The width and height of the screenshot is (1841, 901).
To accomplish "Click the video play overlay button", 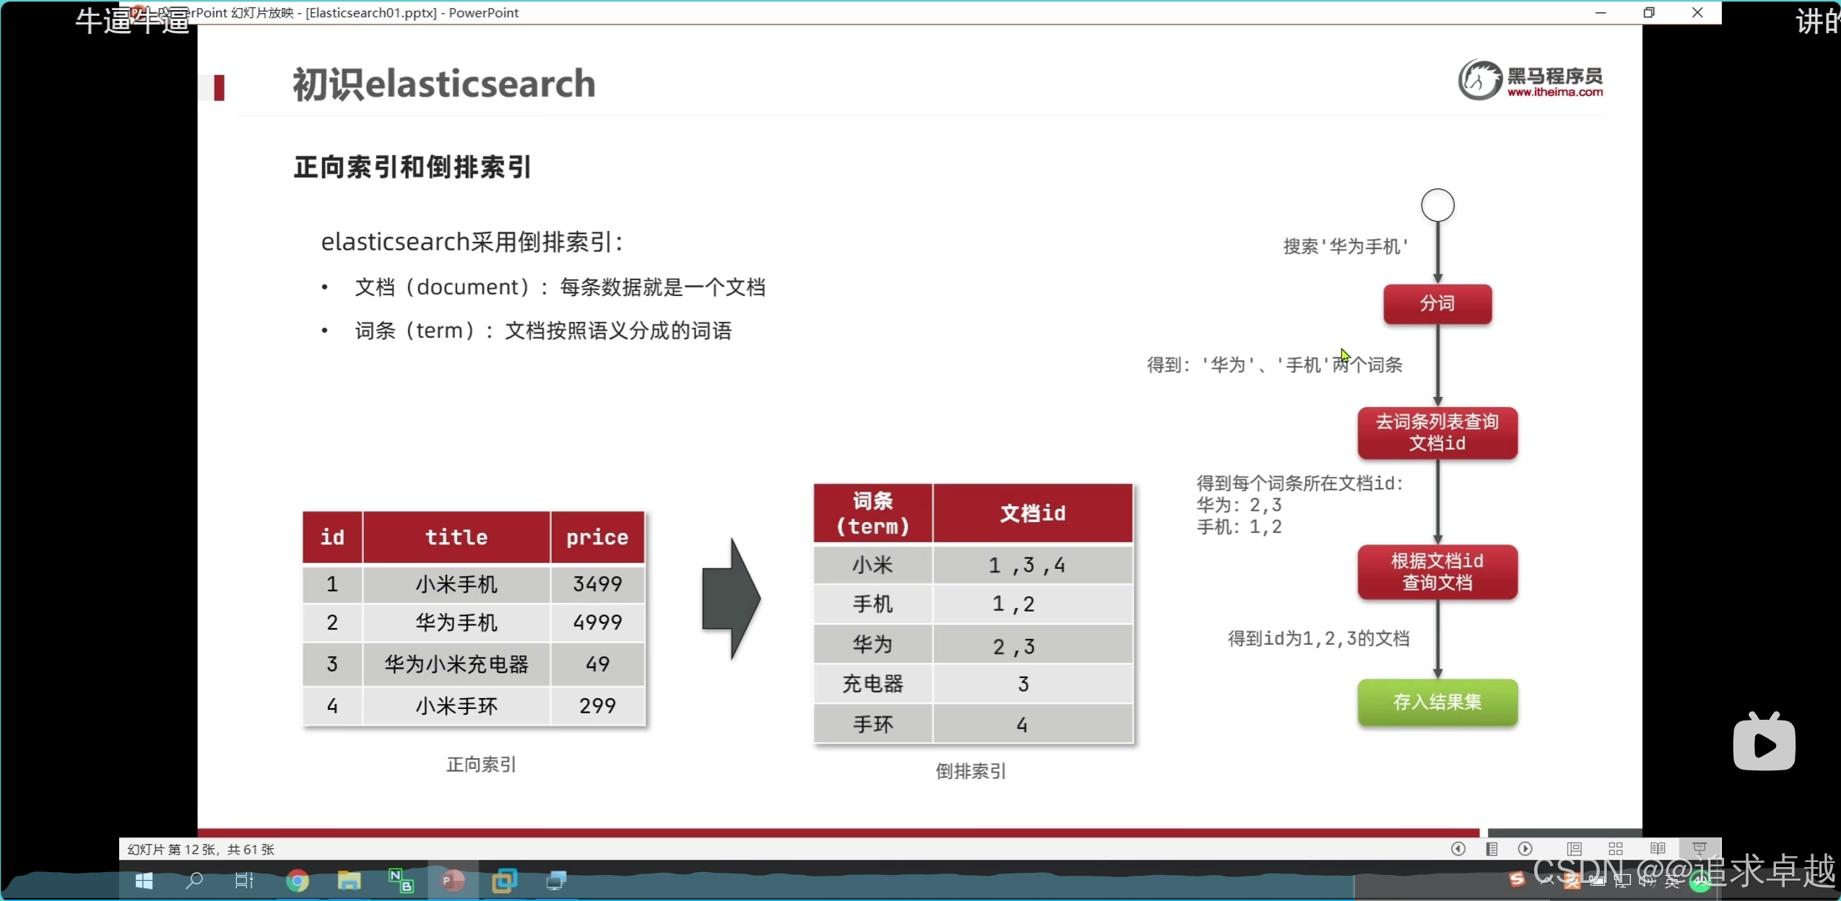I will 1764,744.
